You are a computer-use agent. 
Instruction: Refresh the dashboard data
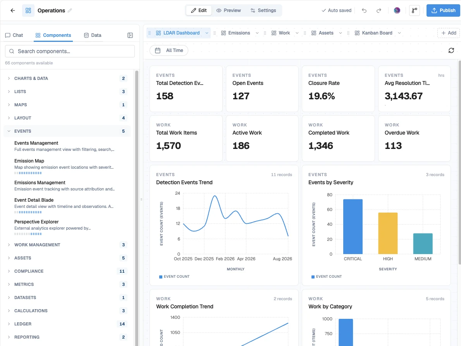451,50
